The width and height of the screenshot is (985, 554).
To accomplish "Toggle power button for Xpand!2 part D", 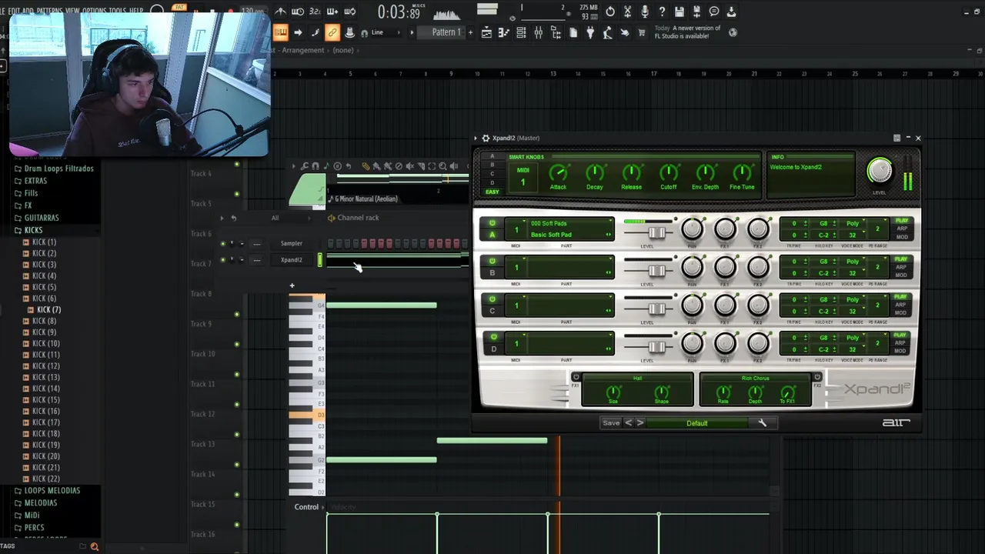I will (x=492, y=336).
